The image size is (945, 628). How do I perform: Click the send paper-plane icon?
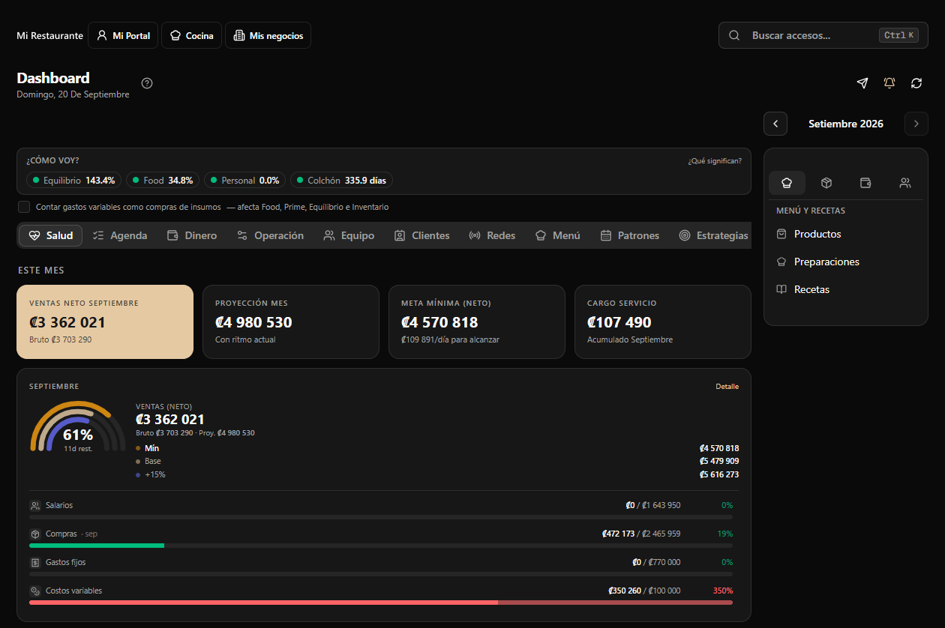pyautogui.click(x=862, y=83)
